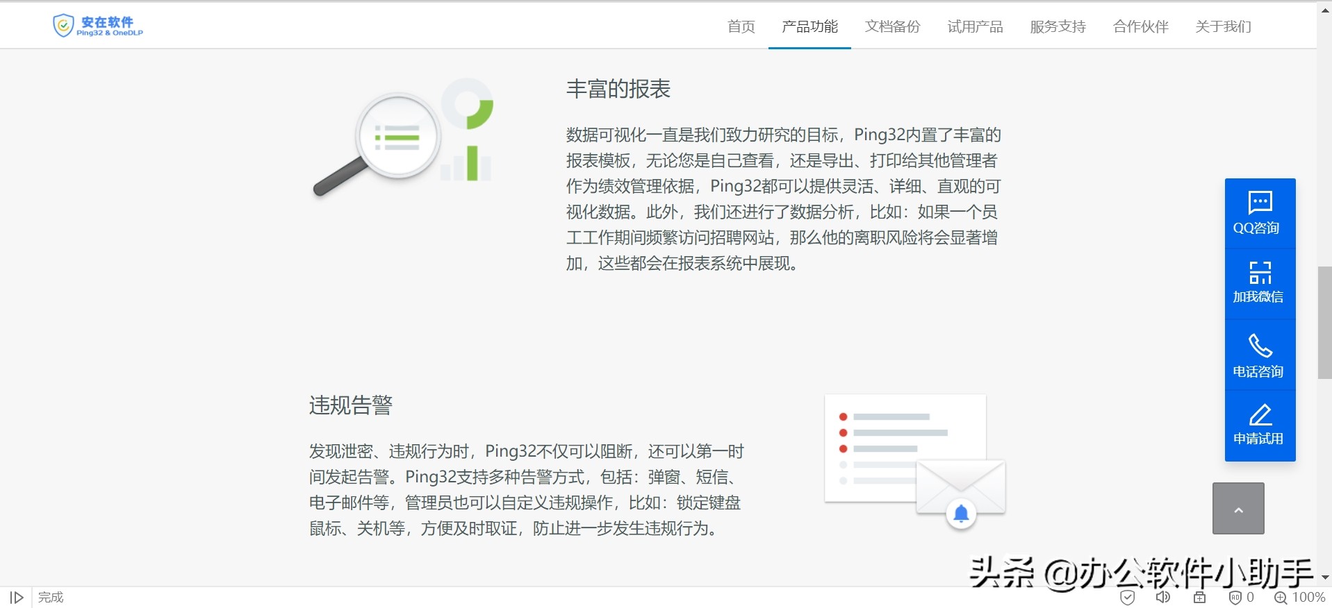Image resolution: width=1332 pixels, height=608 pixels.
Task: Click the status bar sidebar toggle icon
Action: [17, 598]
